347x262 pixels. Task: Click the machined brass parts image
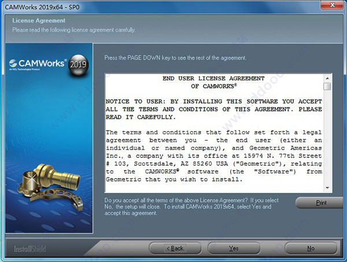[x=51, y=186]
